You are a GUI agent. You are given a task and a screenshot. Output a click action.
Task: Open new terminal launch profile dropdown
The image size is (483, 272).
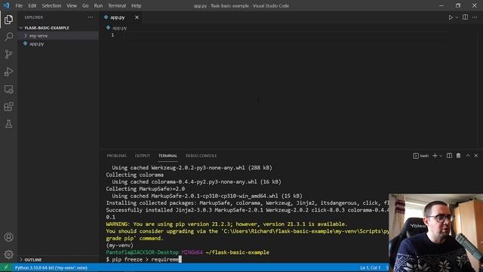(441, 156)
